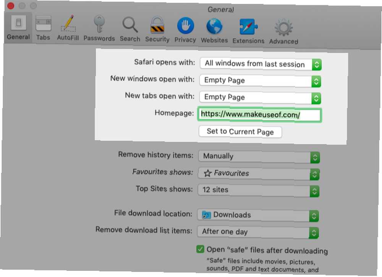Screen dimensions: 382x277
Task: Click the Downloads folder icon
Action: pyautogui.click(x=206, y=215)
